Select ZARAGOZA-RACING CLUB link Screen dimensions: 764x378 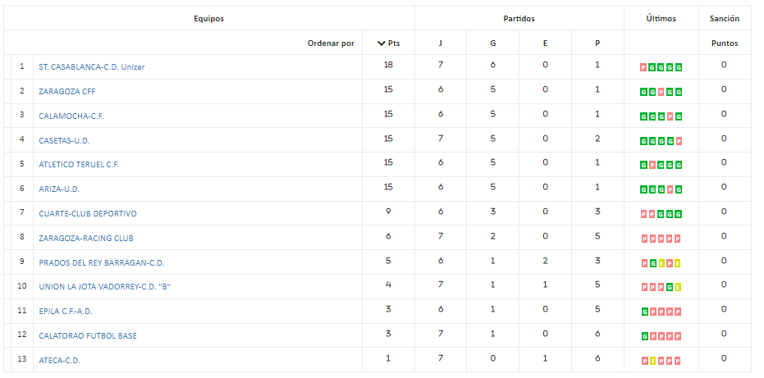point(86,239)
